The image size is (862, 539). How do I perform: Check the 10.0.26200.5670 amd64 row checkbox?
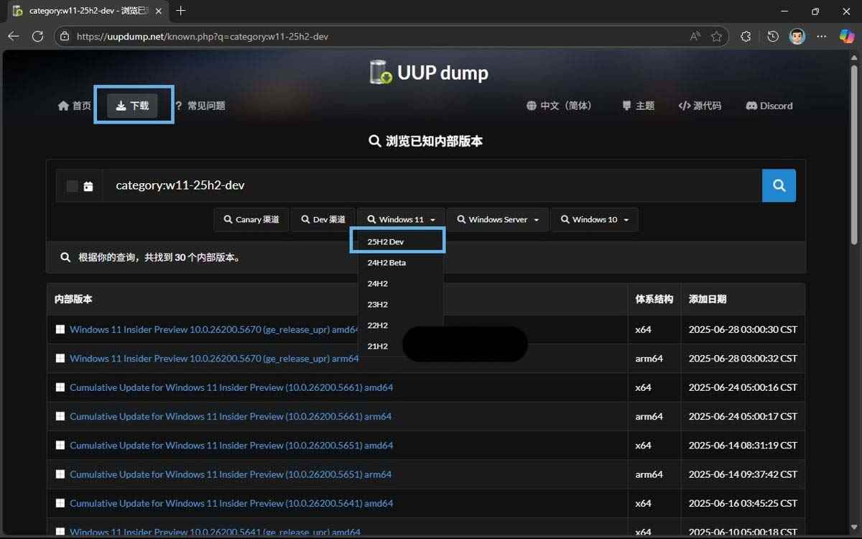pos(60,329)
